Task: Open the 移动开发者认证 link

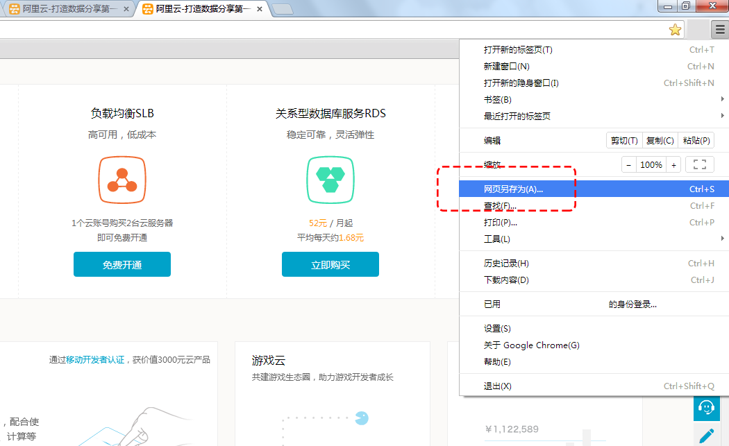Action: coord(95,360)
